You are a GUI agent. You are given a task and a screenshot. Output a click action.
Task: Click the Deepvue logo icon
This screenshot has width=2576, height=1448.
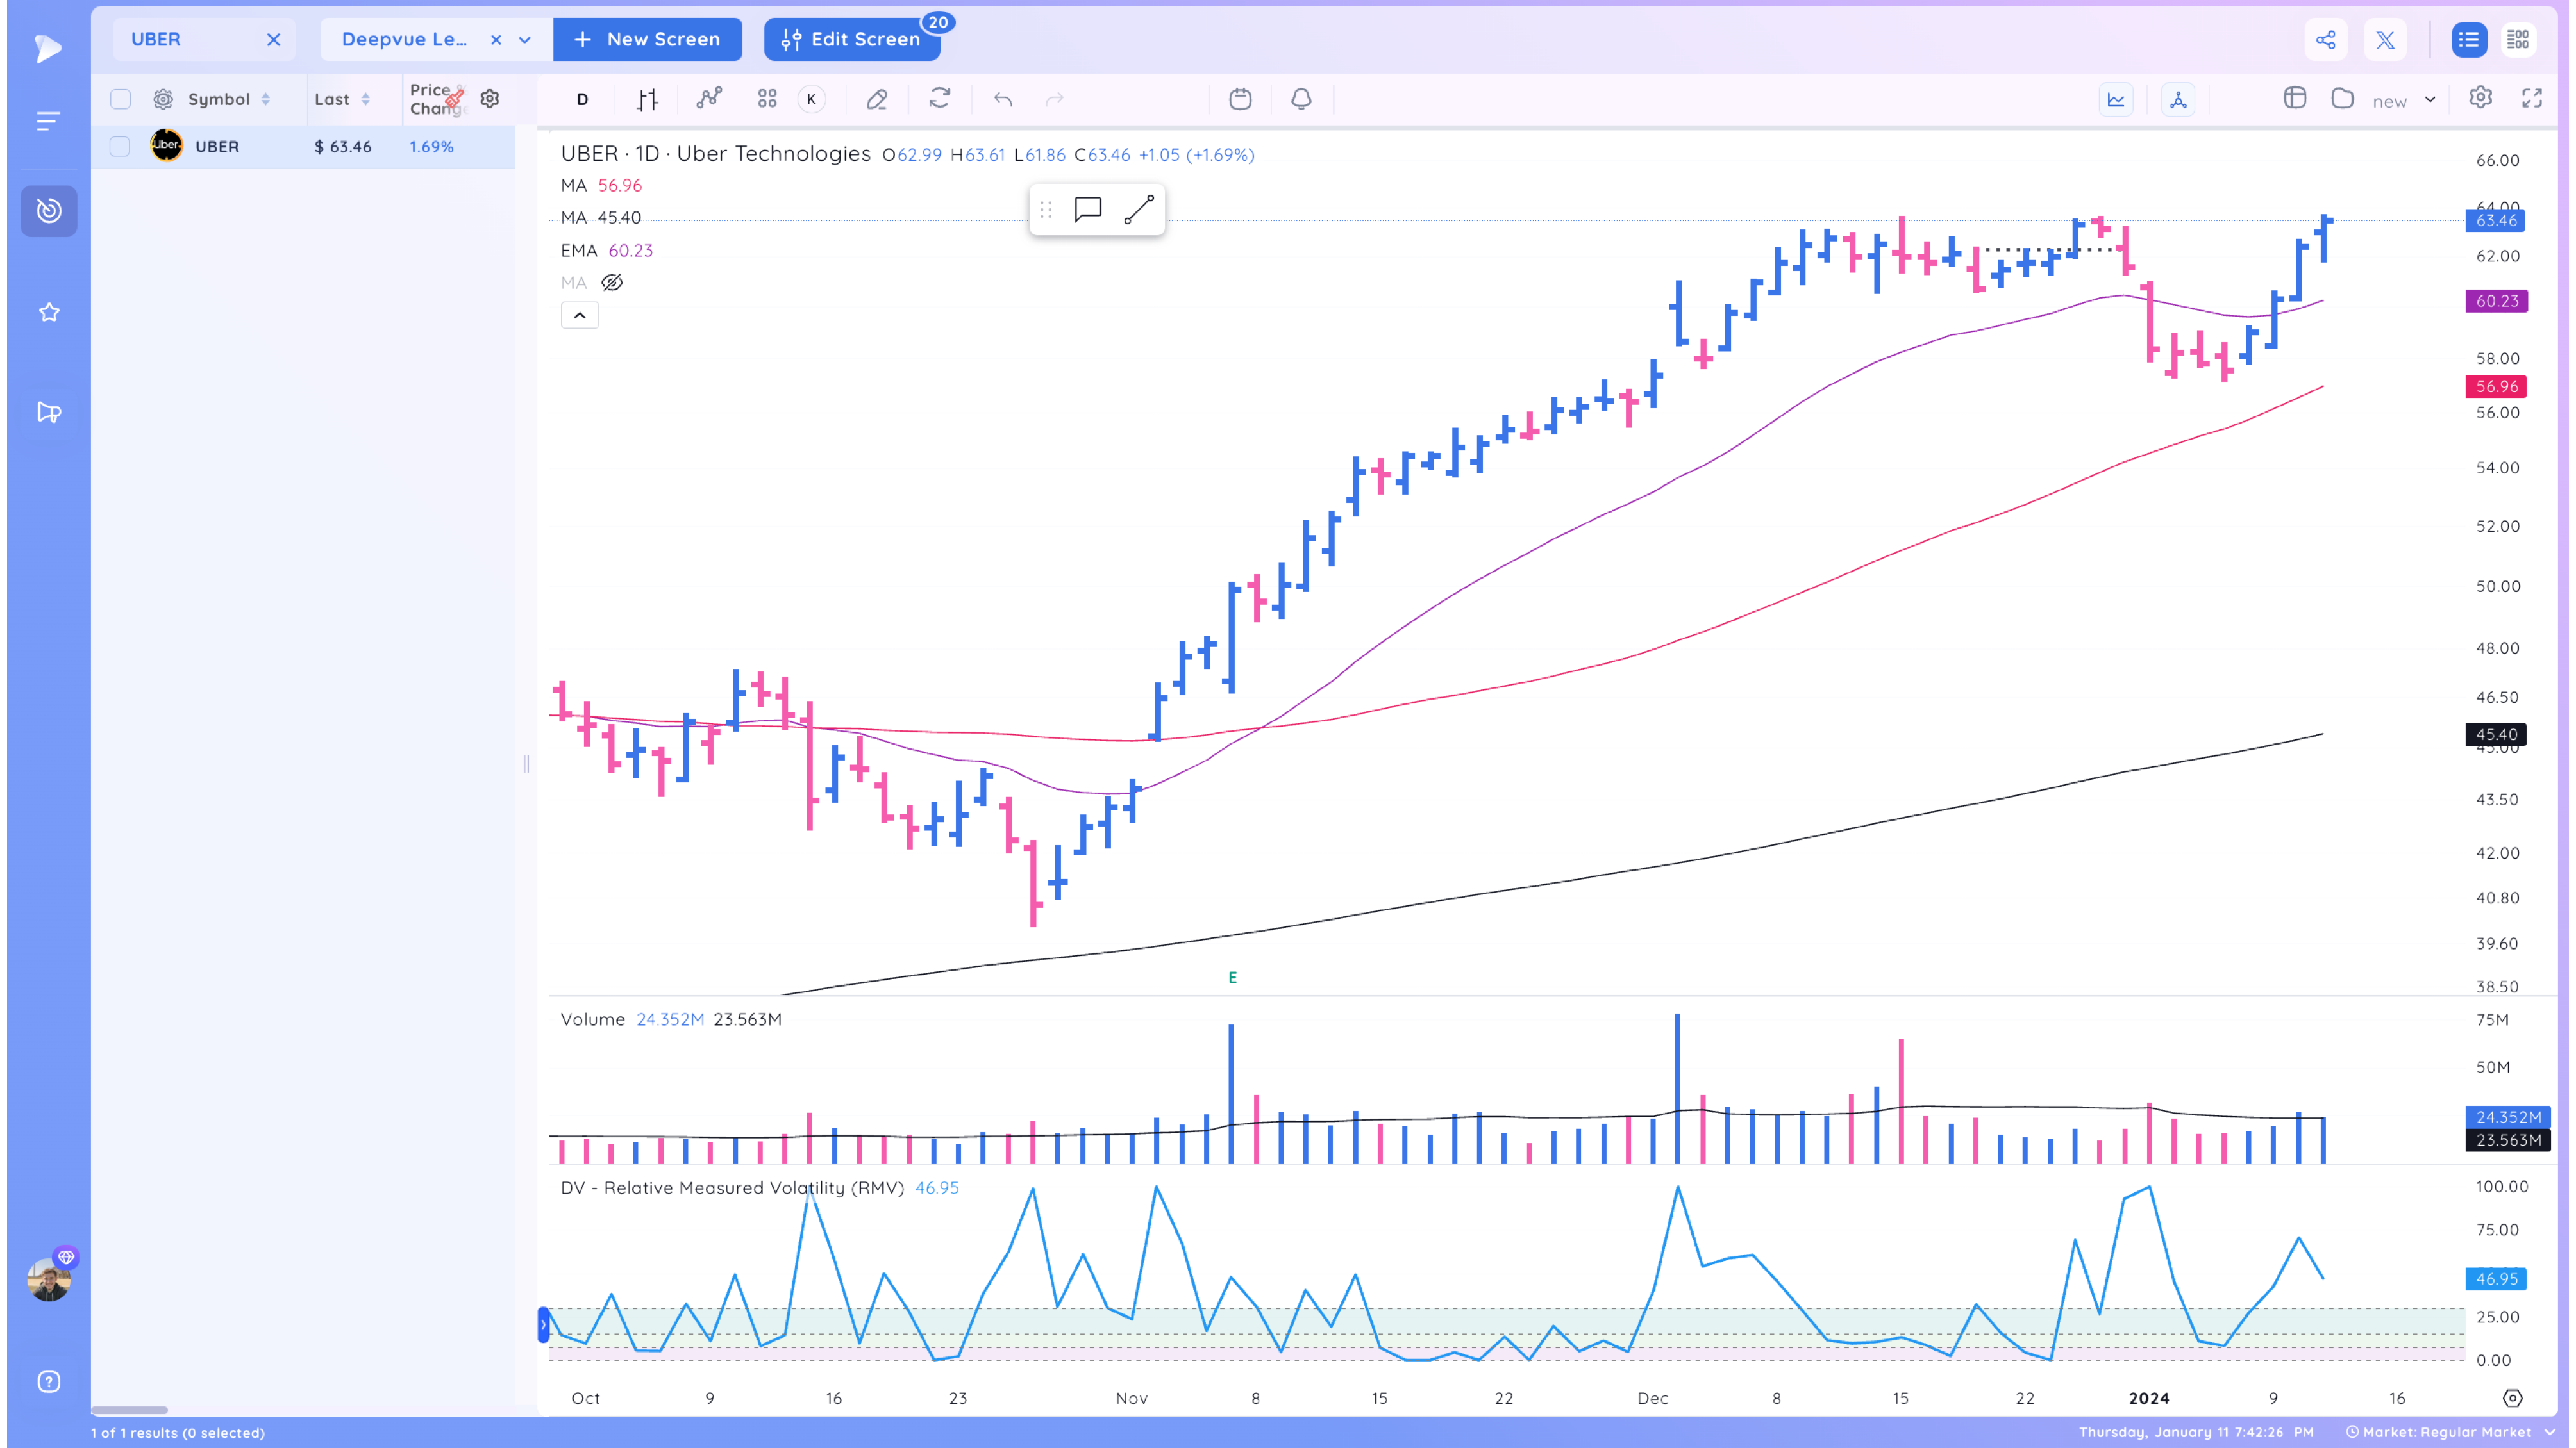click(x=47, y=48)
